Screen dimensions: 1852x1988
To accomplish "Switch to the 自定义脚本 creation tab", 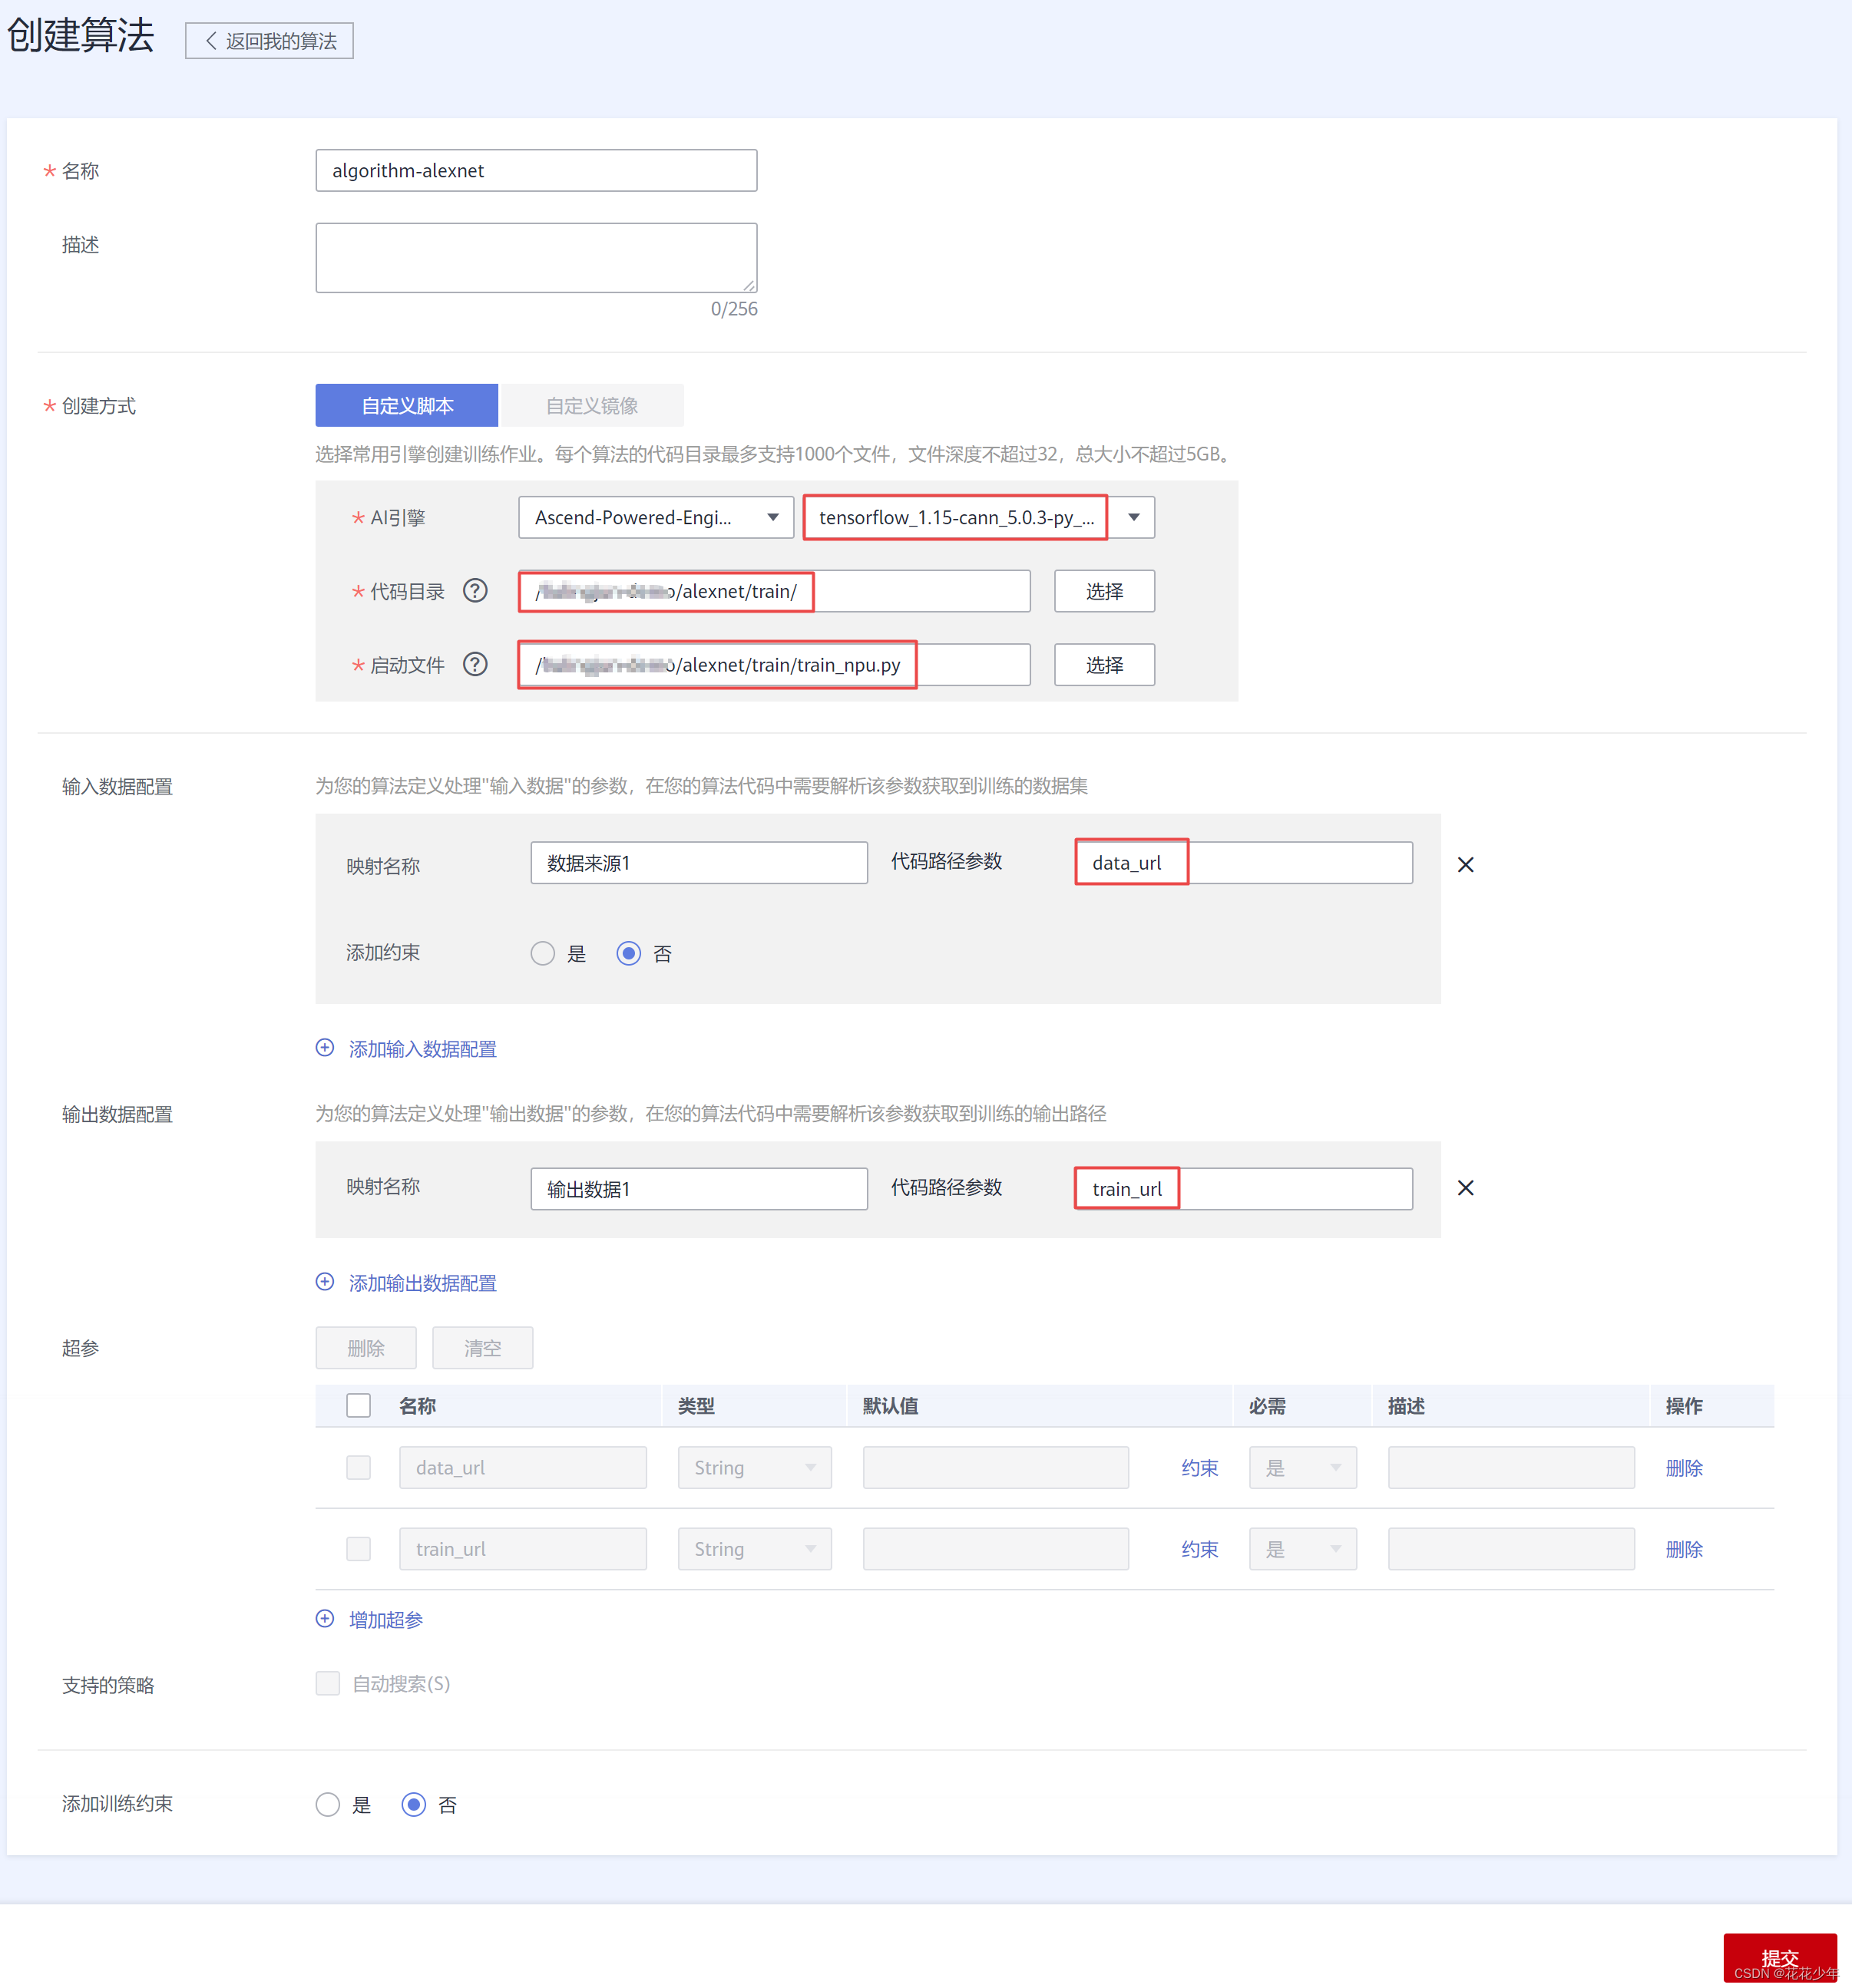I will point(406,406).
